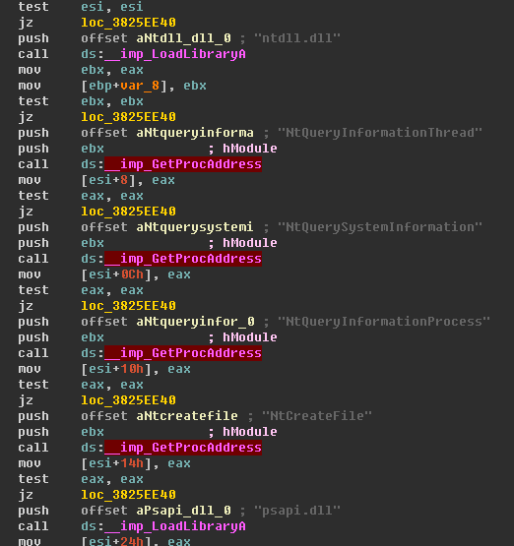Viewport: 514px width, 546px height.
Task: Select the 'esi, esi' test operands
Action: pyautogui.click(x=112, y=7)
